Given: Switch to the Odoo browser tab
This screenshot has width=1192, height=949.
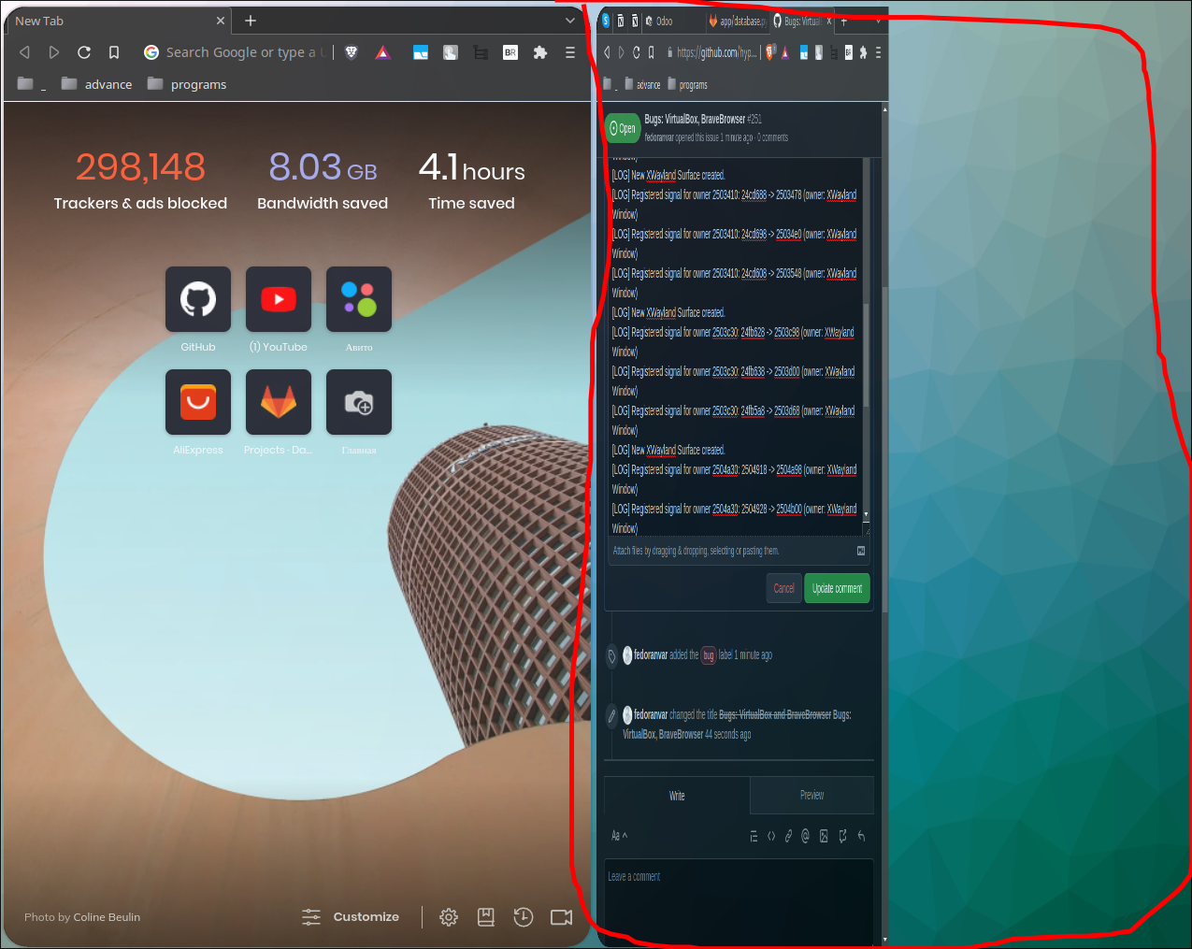Looking at the screenshot, I should click(x=671, y=21).
